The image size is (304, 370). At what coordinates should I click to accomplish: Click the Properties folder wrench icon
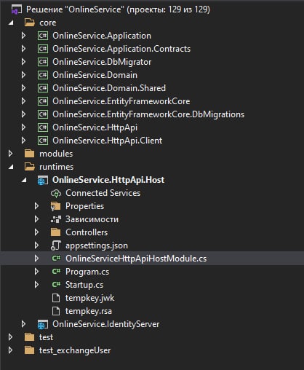pyautogui.click(x=56, y=206)
